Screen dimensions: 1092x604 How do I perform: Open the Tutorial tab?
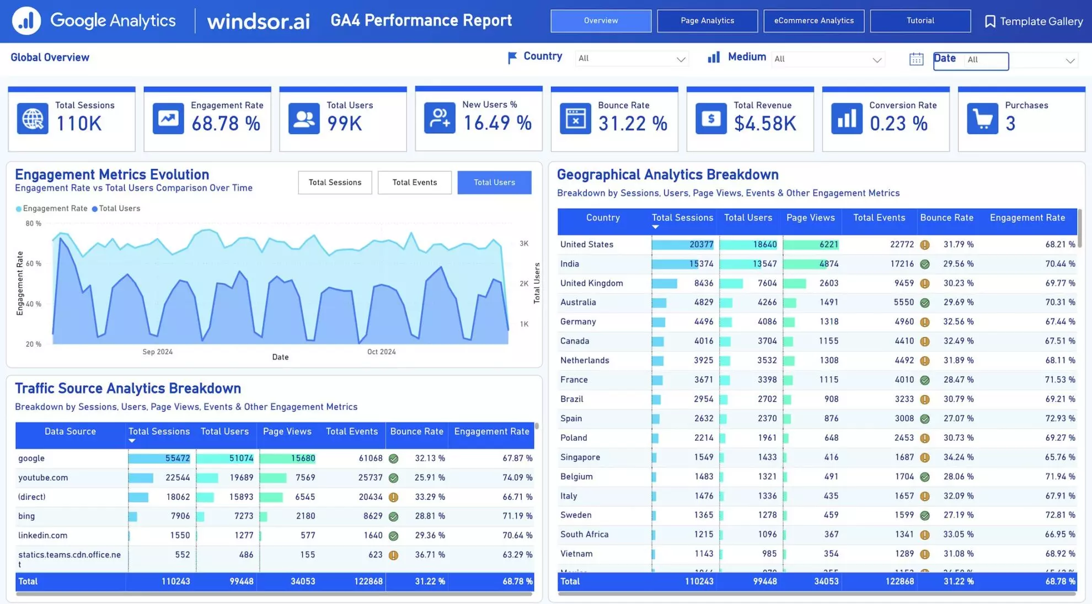point(920,21)
